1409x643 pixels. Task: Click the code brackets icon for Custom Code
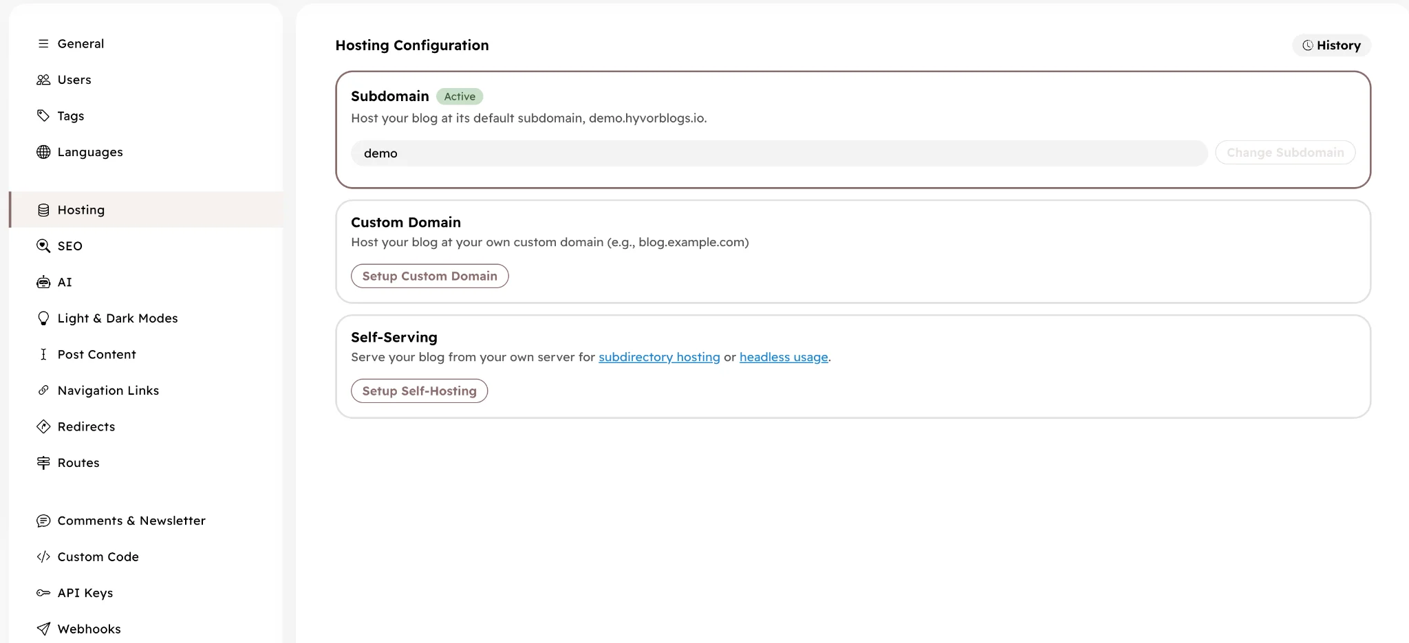point(43,557)
